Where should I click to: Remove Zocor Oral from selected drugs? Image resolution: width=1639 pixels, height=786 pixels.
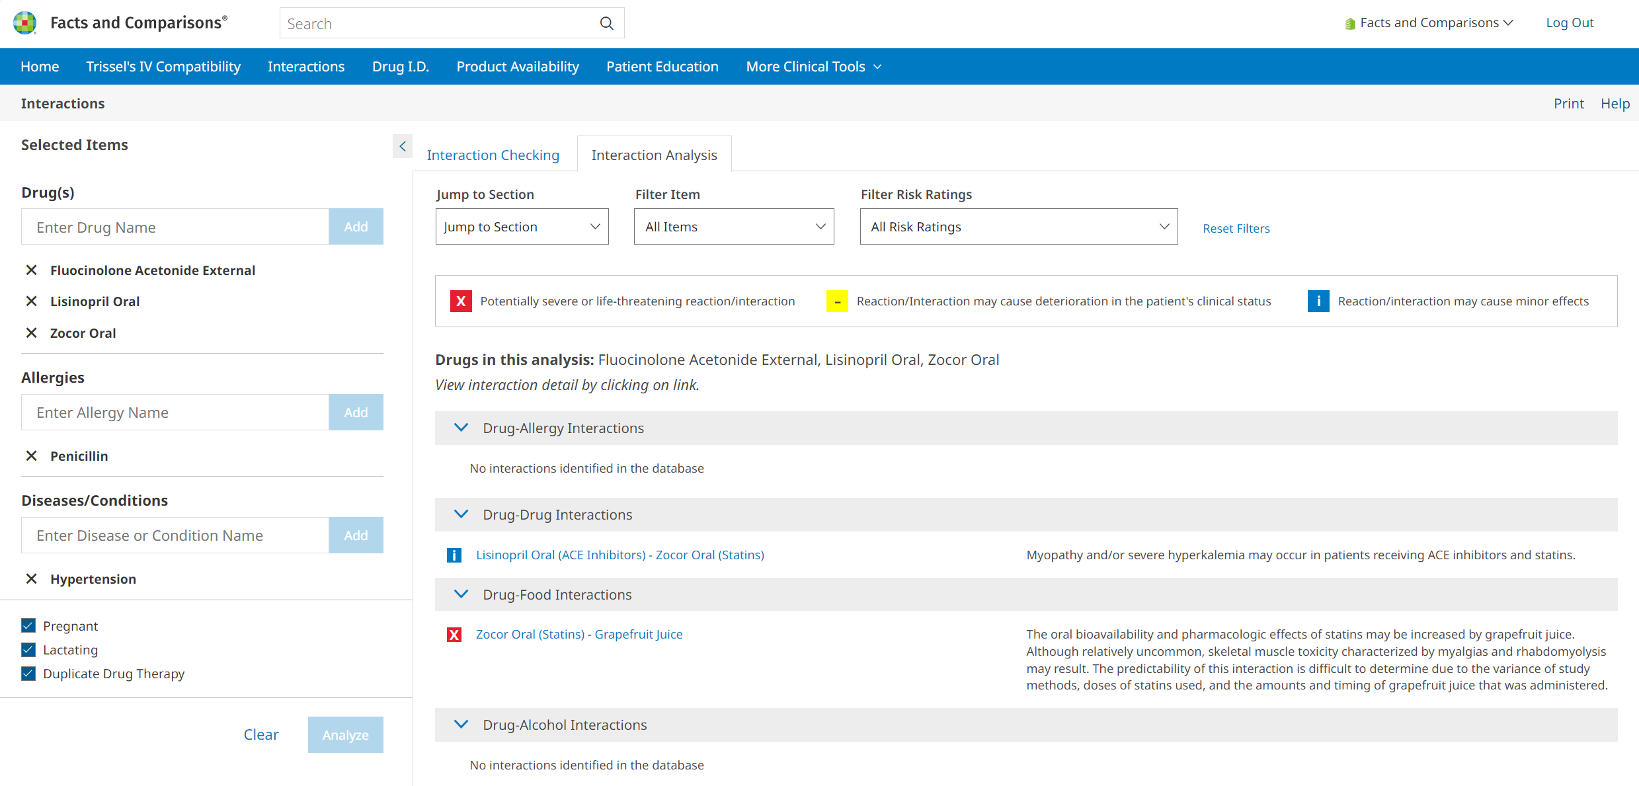point(31,333)
